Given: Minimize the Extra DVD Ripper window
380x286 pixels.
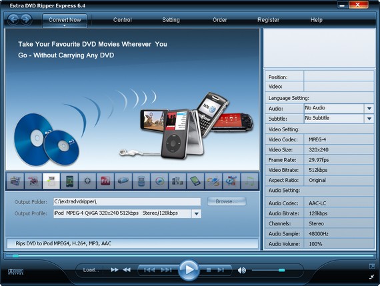Looking at the screenshot, I should [x=343, y=5].
